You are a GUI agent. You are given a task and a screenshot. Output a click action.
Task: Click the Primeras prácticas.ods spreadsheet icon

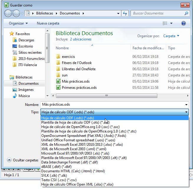pyautogui.click(x=58, y=87)
